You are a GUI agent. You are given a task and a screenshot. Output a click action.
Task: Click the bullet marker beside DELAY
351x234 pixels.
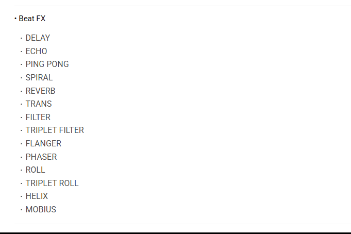(x=21, y=38)
